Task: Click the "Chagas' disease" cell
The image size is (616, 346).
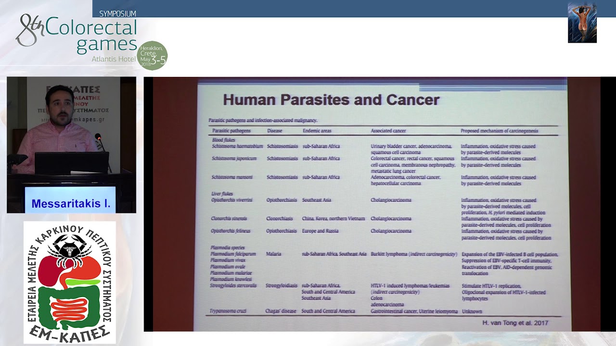Action: click(x=281, y=311)
